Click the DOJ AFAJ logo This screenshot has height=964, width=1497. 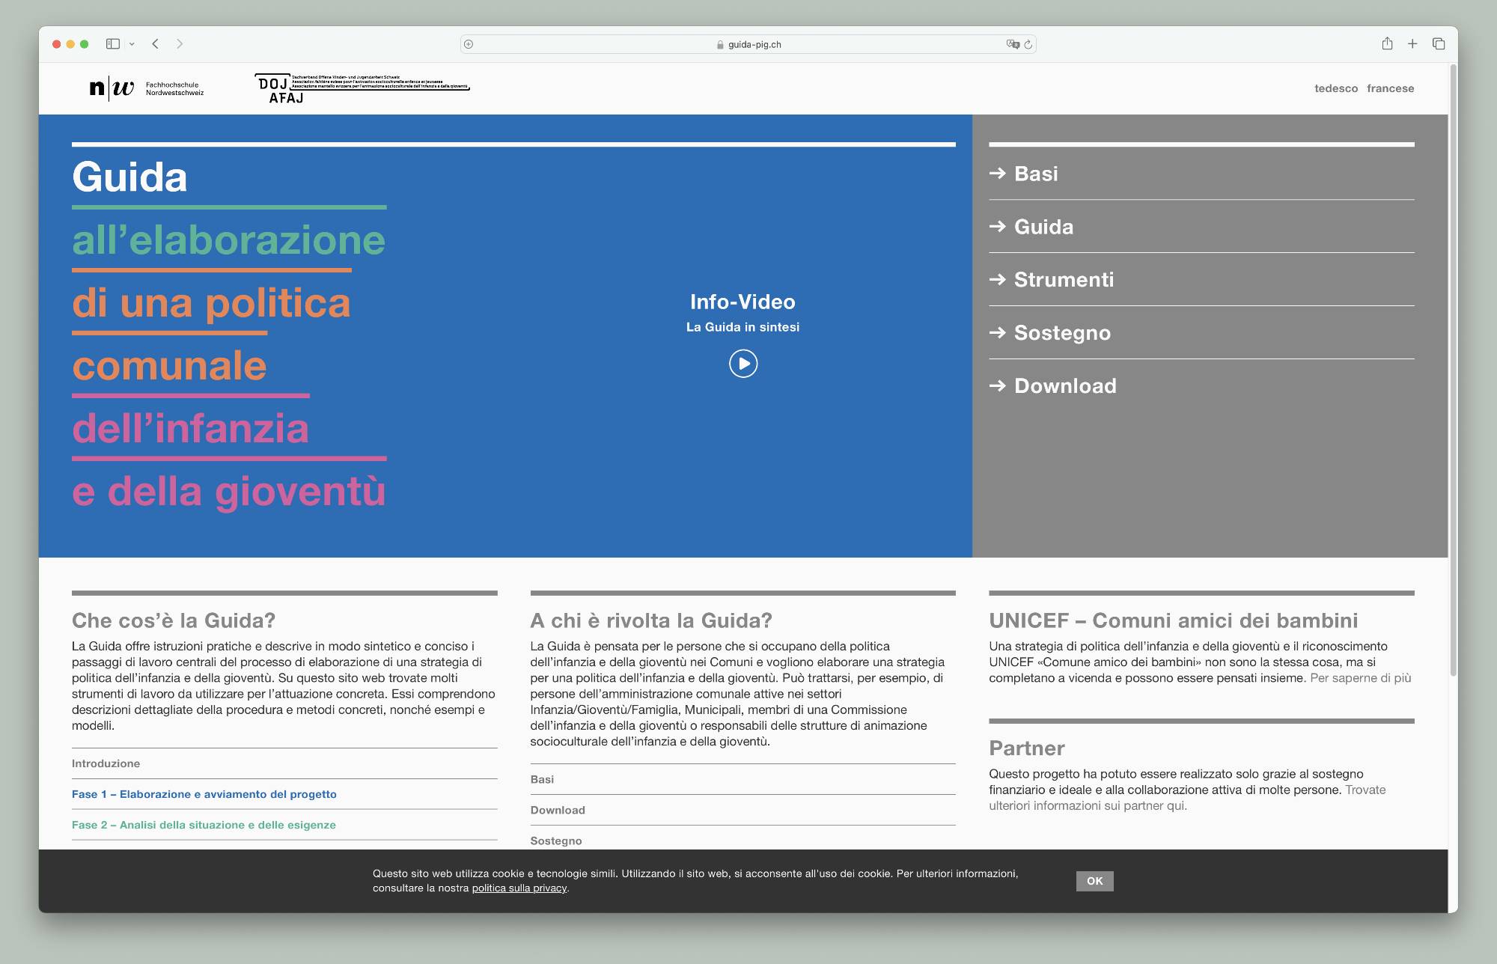click(362, 88)
